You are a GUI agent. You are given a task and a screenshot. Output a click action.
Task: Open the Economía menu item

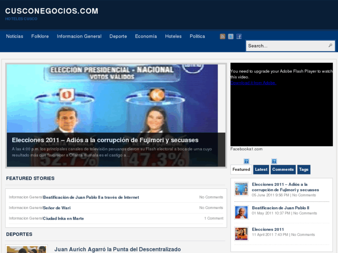146,36
